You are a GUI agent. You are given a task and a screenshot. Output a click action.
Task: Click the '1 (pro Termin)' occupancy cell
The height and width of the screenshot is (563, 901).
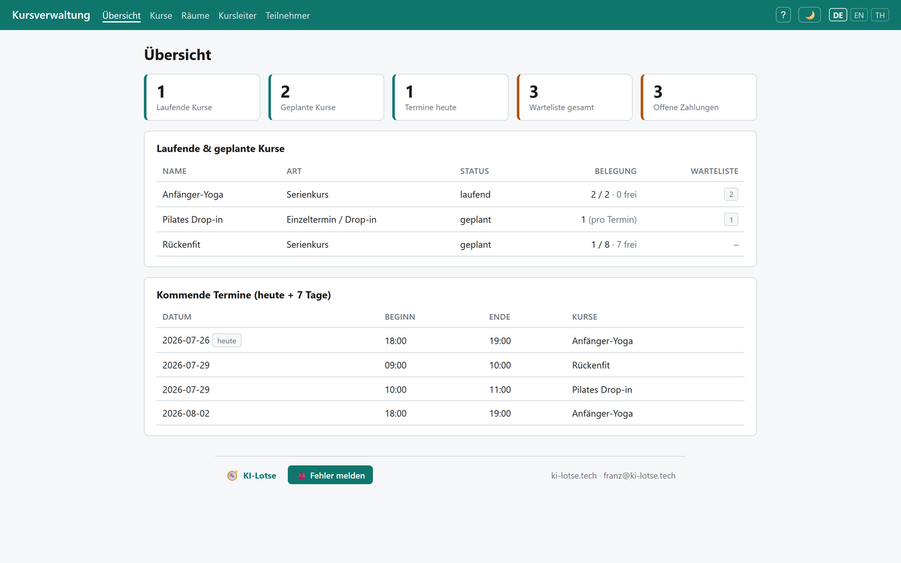coord(609,219)
